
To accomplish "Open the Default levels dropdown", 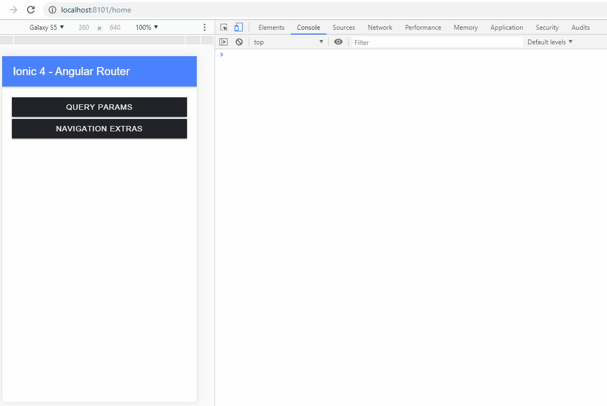I will tap(550, 42).
